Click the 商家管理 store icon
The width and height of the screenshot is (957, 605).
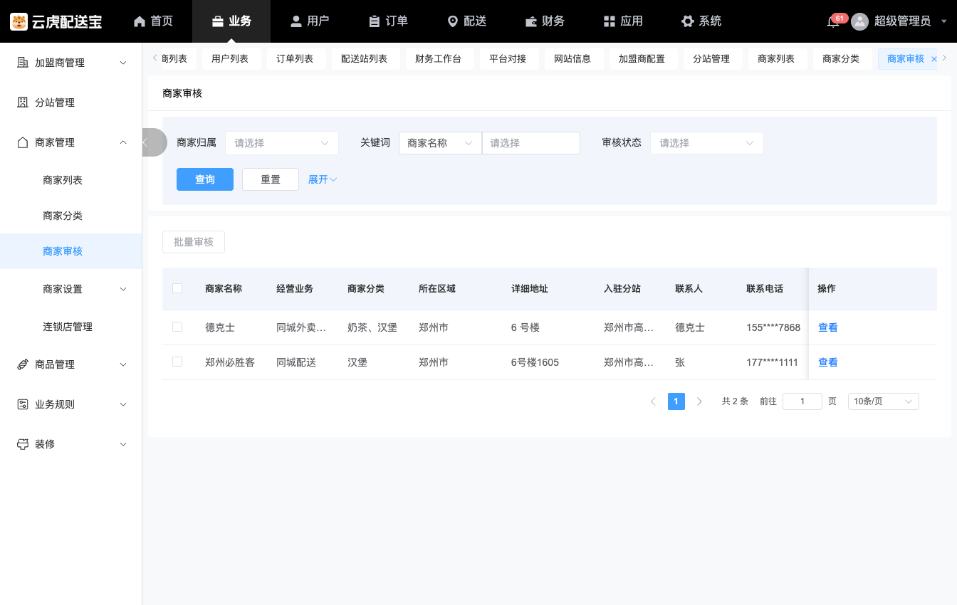point(22,142)
